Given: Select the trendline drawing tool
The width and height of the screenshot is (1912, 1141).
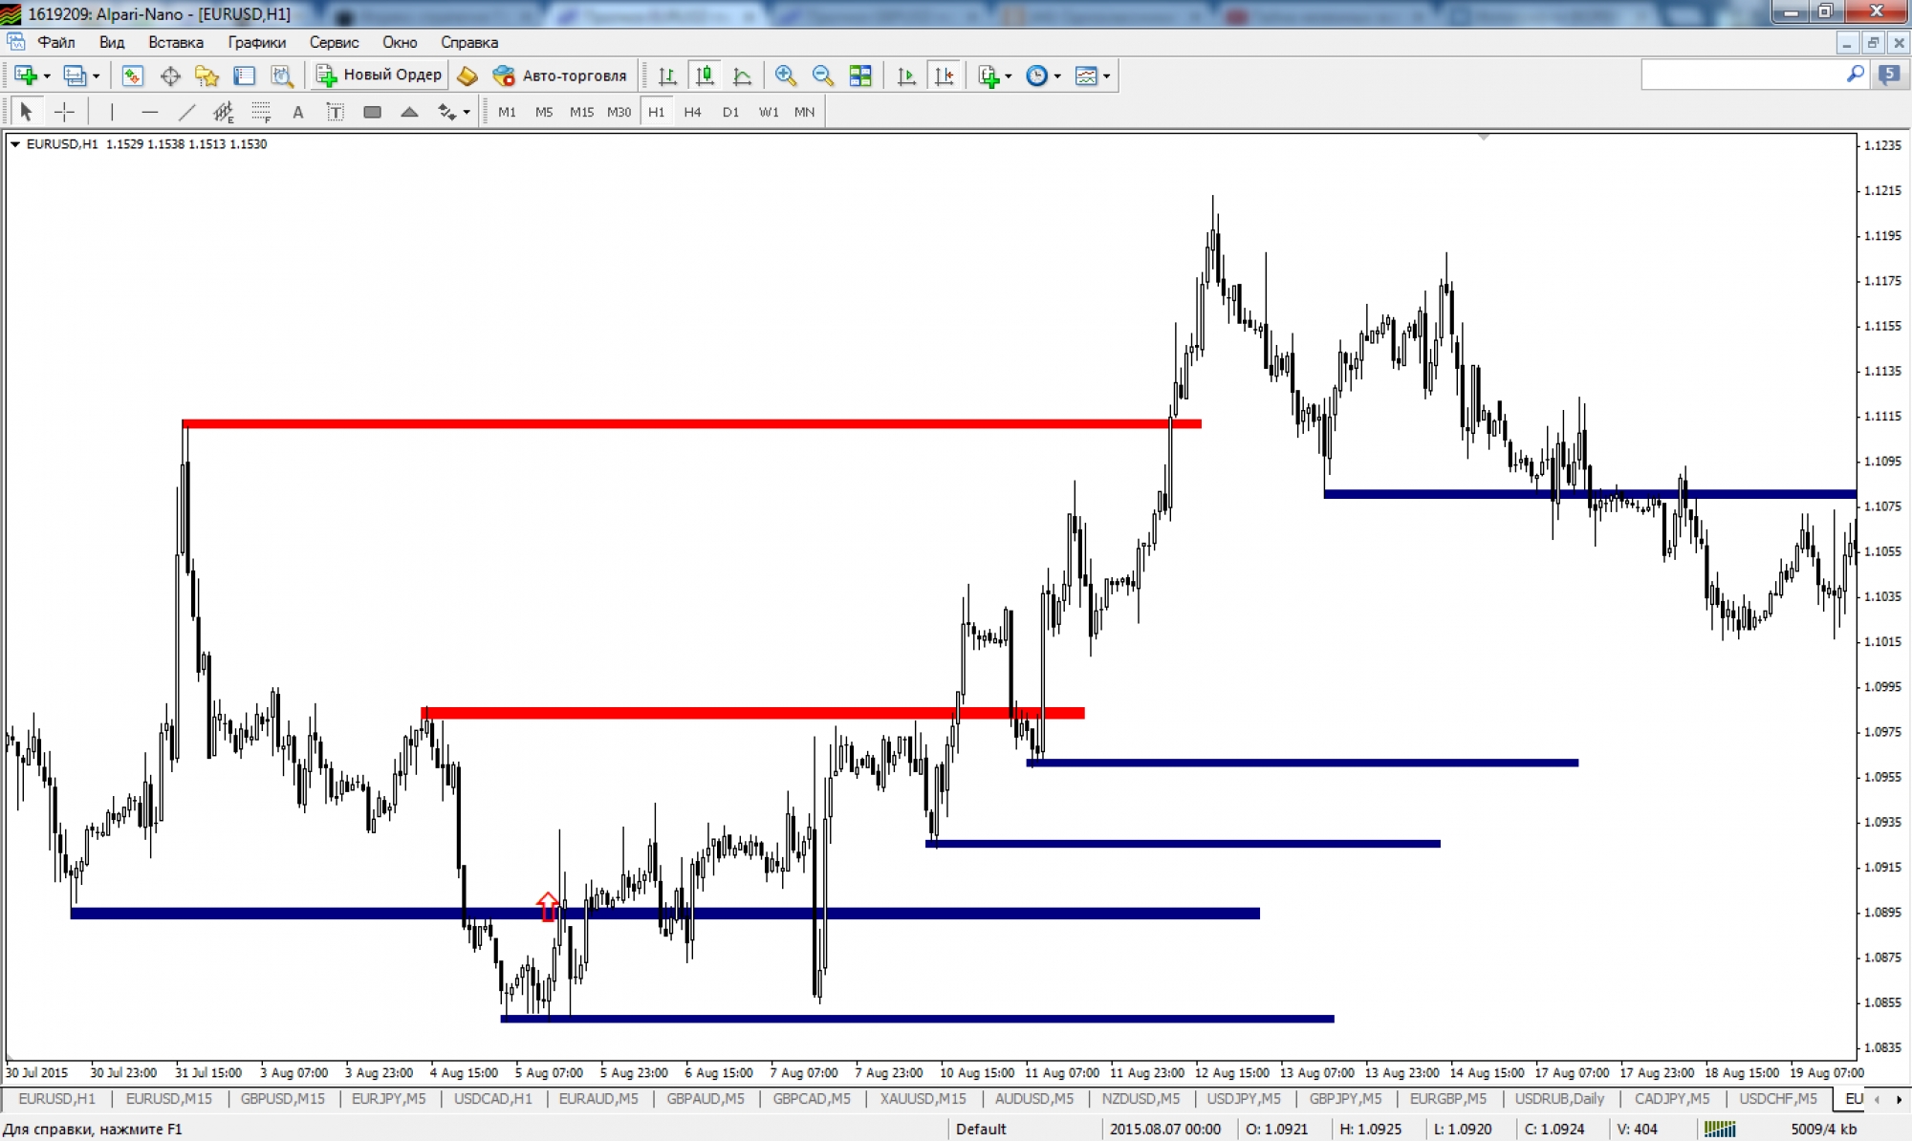Looking at the screenshot, I should pos(186,112).
